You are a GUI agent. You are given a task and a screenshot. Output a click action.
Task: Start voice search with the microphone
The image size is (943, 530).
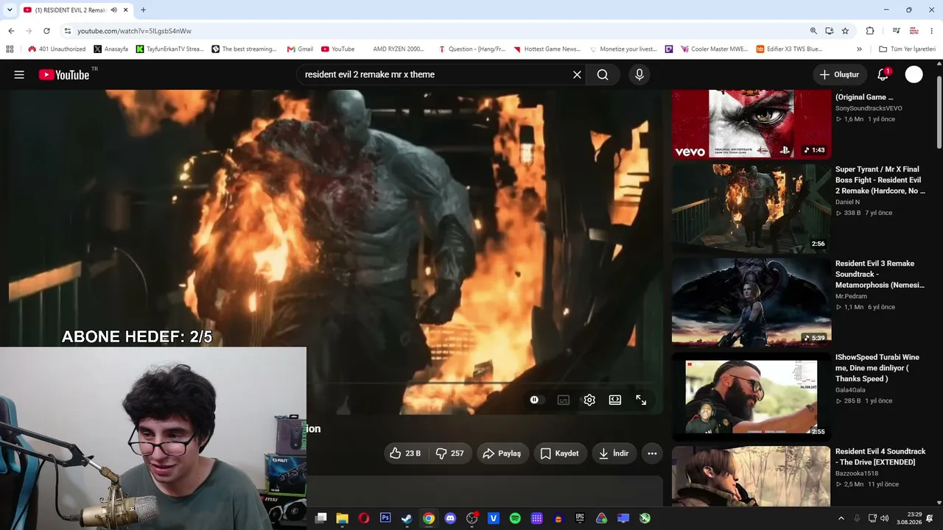[x=639, y=74]
